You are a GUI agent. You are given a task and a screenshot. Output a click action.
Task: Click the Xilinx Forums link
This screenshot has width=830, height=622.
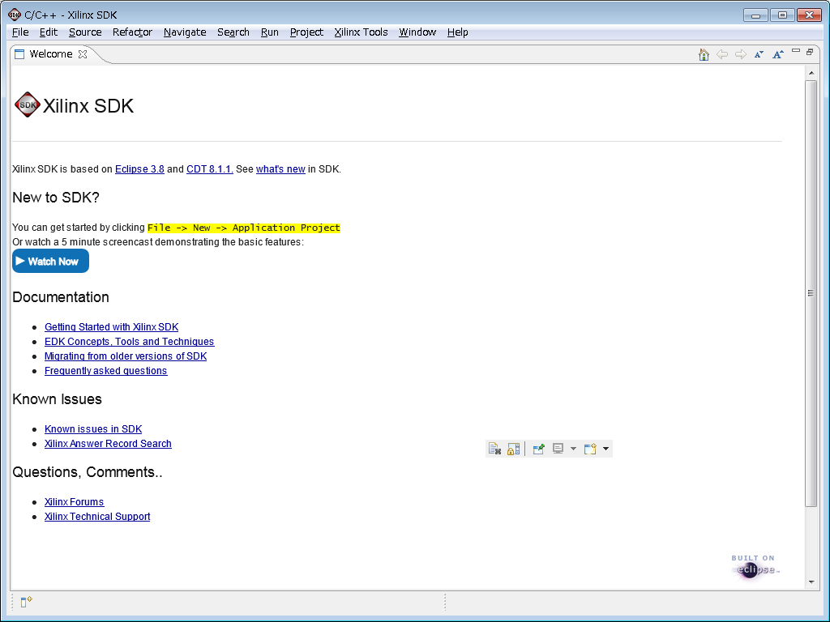pos(74,502)
